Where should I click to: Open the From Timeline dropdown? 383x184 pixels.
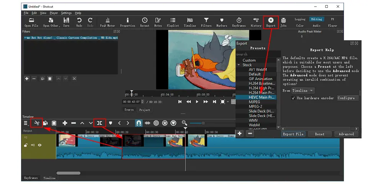[303, 90]
